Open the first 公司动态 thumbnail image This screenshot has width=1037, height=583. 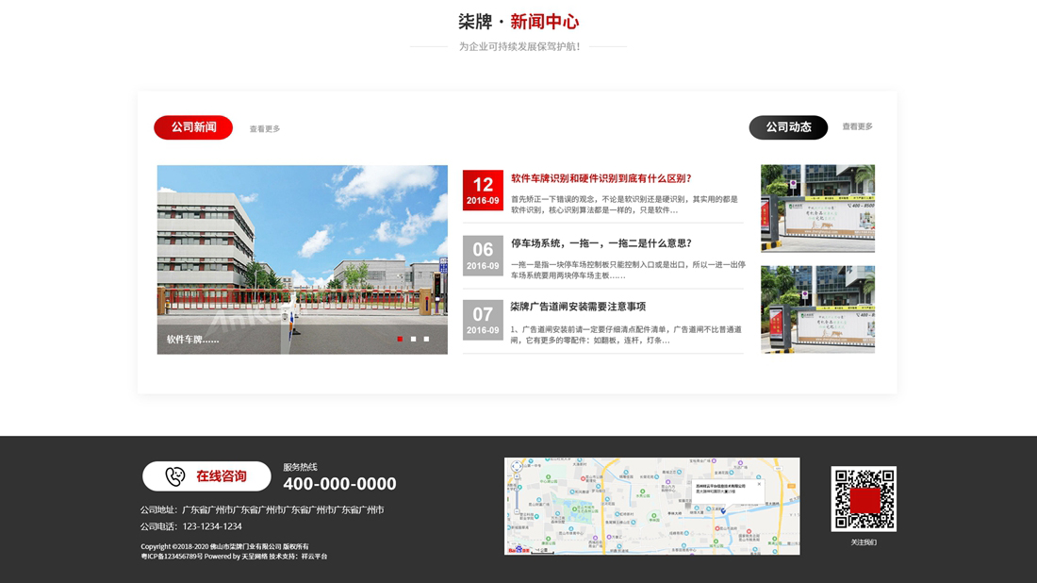[817, 208]
